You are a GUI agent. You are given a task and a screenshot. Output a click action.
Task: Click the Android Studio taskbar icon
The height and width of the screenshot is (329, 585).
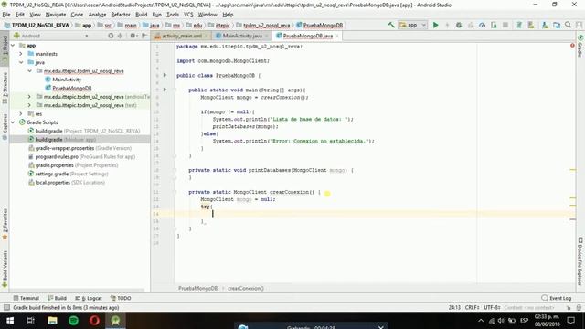115,321
